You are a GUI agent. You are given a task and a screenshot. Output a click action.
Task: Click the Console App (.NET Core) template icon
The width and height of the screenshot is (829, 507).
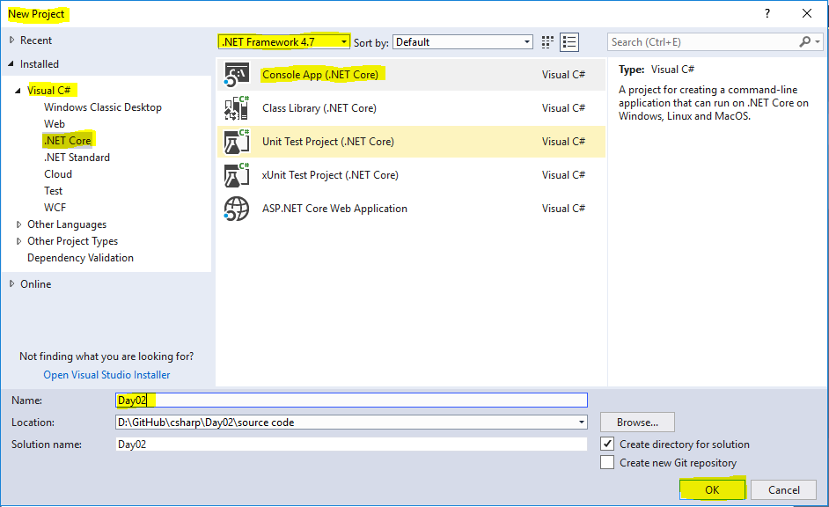[x=237, y=75]
